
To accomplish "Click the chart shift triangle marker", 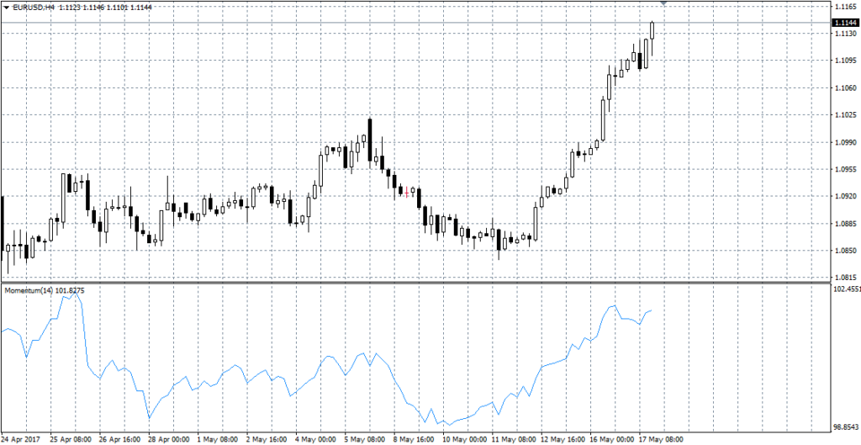I will pos(665,4).
